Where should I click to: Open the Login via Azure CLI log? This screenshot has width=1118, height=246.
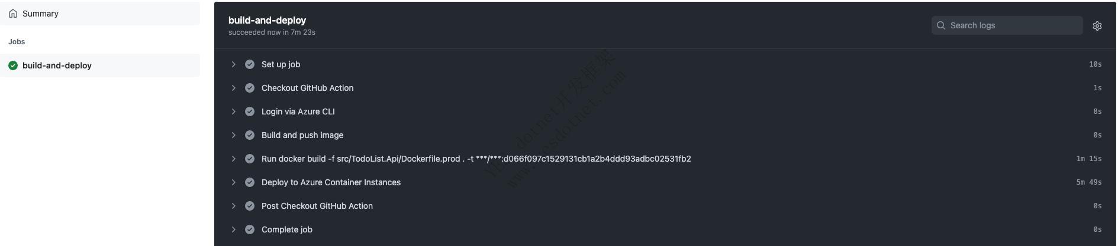point(665,111)
